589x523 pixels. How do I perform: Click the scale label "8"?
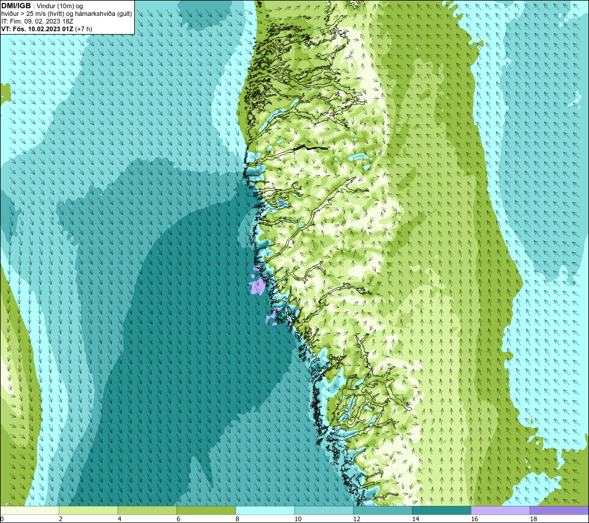237,519
